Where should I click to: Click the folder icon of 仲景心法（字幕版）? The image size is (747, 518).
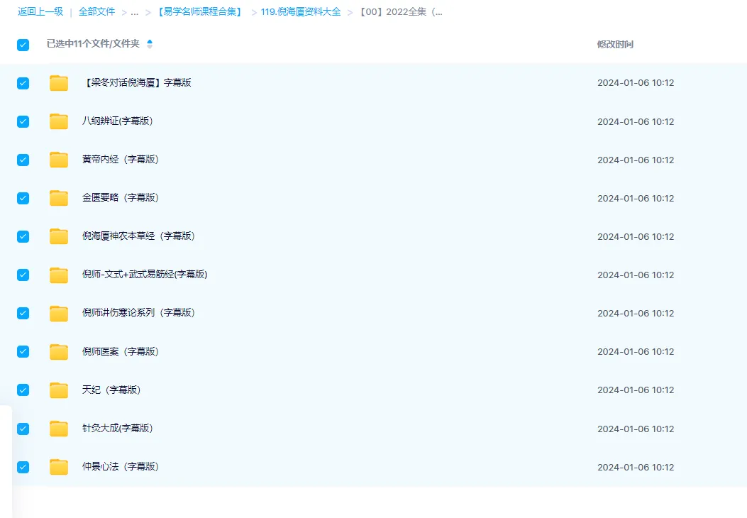tap(59, 467)
